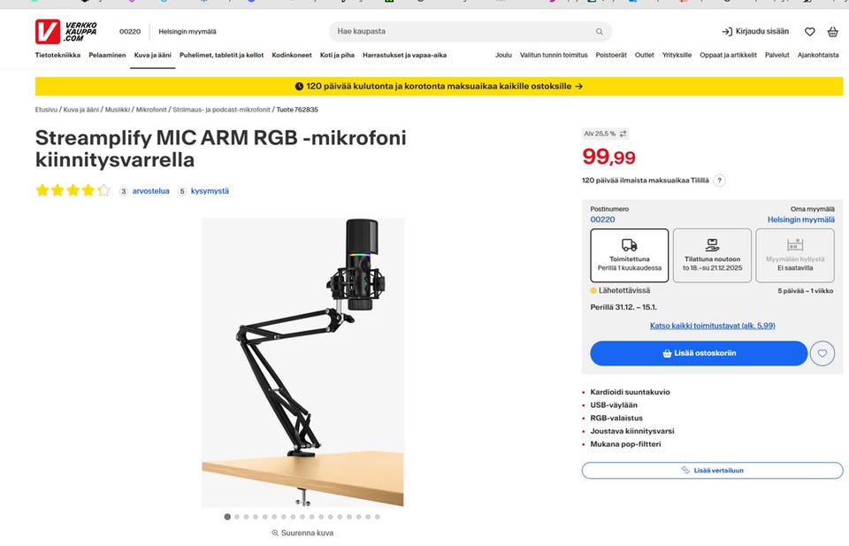Click the payment time help question mark
The height and width of the screenshot is (546, 849).
[x=719, y=181]
